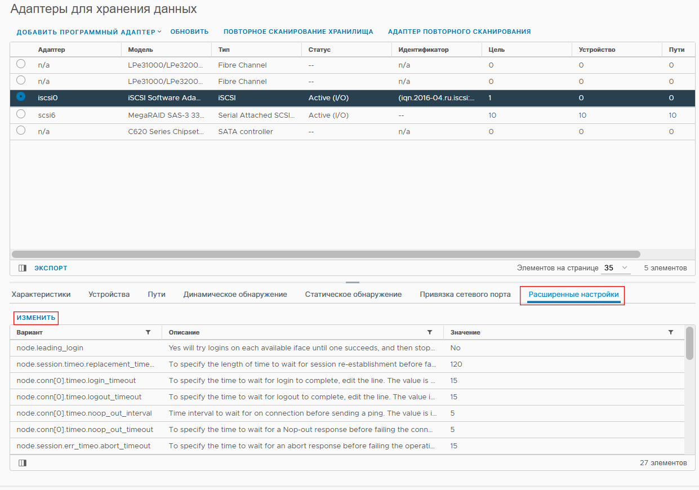This screenshot has height=490, width=699.
Task: Sort by Статус column header
Action: pos(319,50)
